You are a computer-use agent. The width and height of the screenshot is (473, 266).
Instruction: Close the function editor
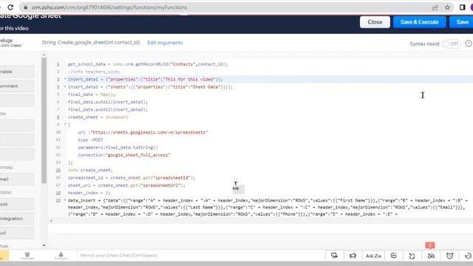pyautogui.click(x=375, y=22)
